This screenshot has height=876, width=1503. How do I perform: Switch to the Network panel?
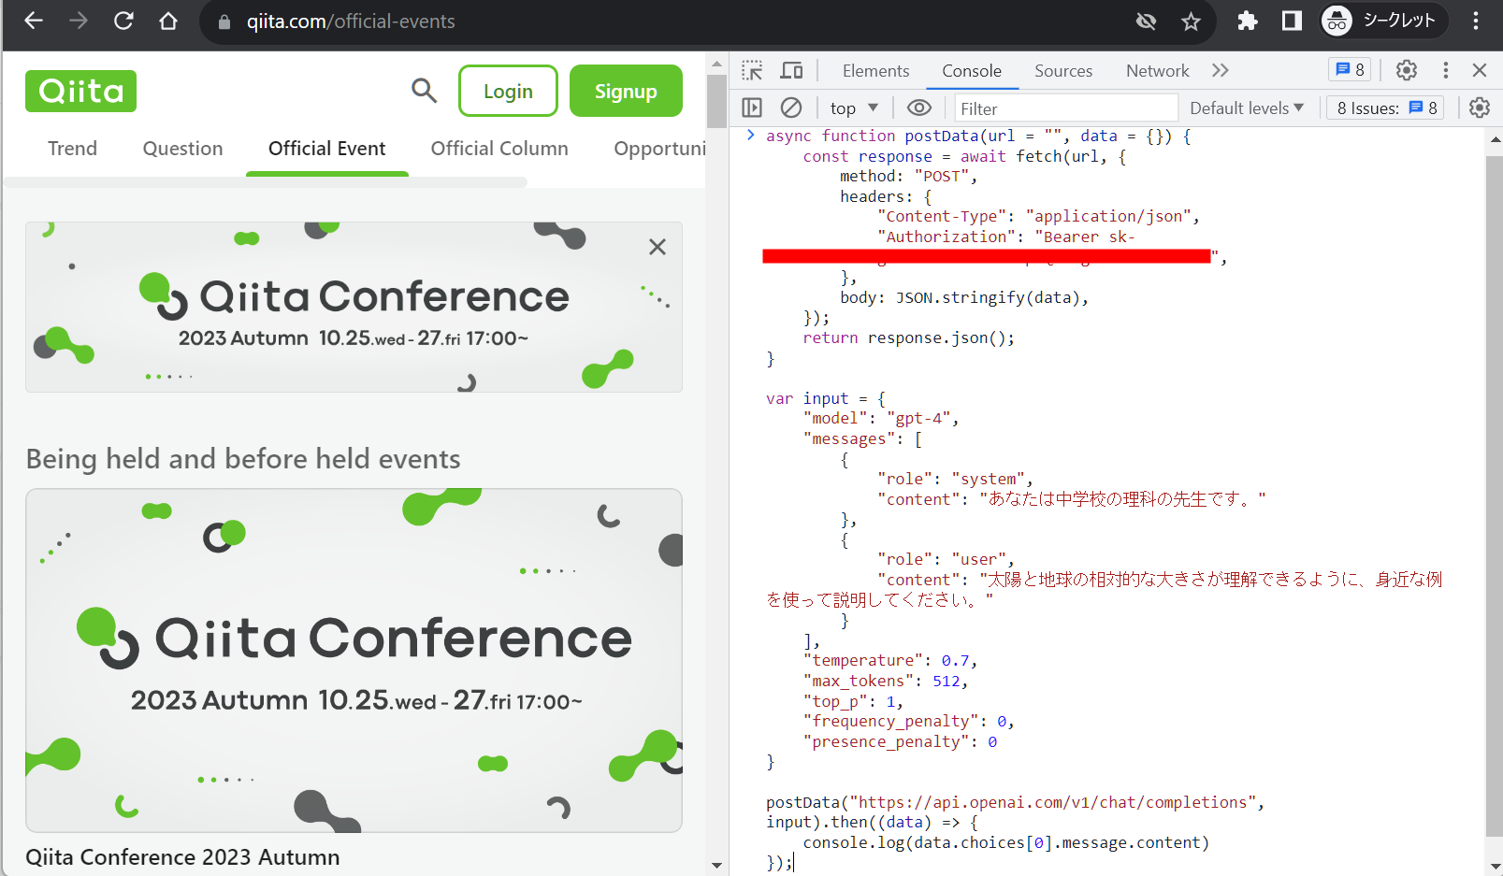pyautogui.click(x=1158, y=71)
